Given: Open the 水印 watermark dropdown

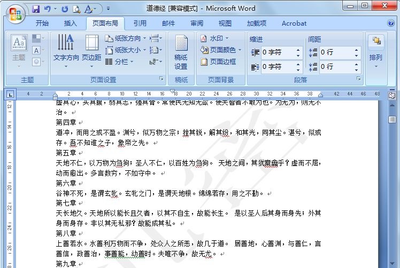Looking at the screenshot, I should tap(215, 38).
